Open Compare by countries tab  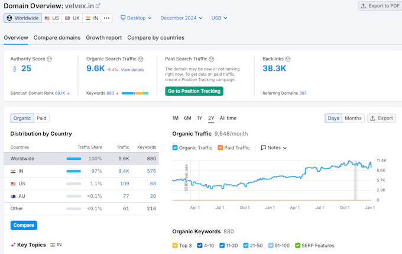click(x=155, y=38)
